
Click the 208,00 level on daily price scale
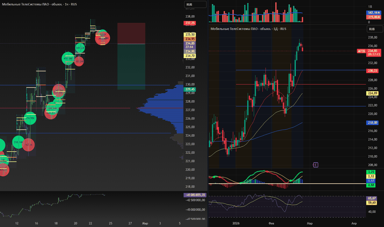pyautogui.click(x=372, y=165)
